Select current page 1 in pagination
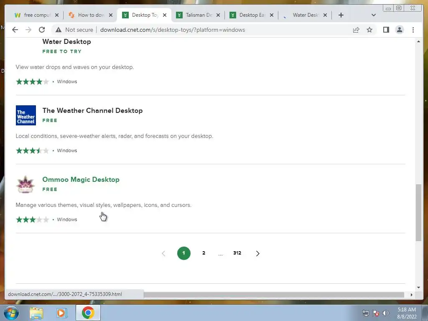The height and width of the screenshot is (321, 428). pos(184,253)
